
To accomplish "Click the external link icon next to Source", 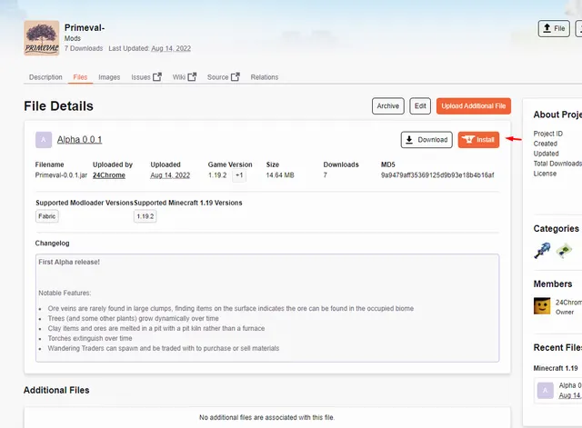I will pyautogui.click(x=236, y=76).
